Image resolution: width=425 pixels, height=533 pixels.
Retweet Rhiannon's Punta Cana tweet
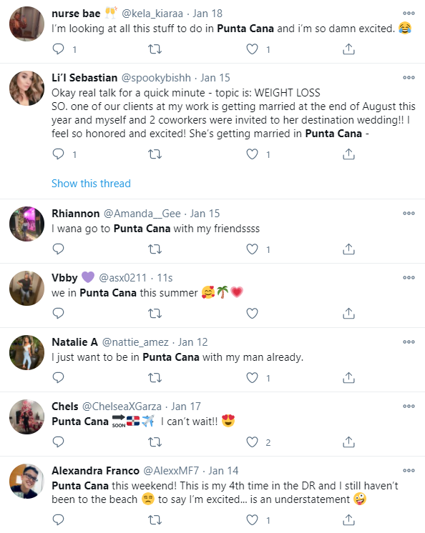click(x=155, y=249)
